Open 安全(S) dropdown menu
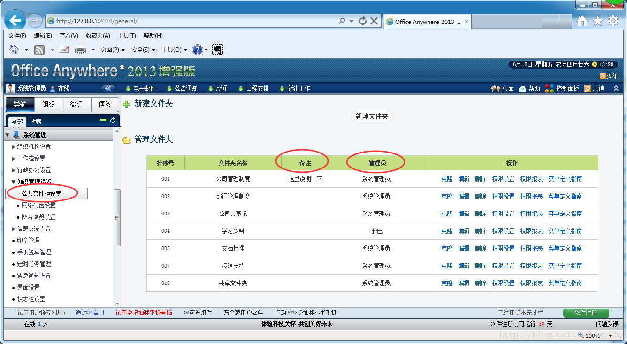Screen dimensions: 627x344 pyautogui.click(x=143, y=50)
